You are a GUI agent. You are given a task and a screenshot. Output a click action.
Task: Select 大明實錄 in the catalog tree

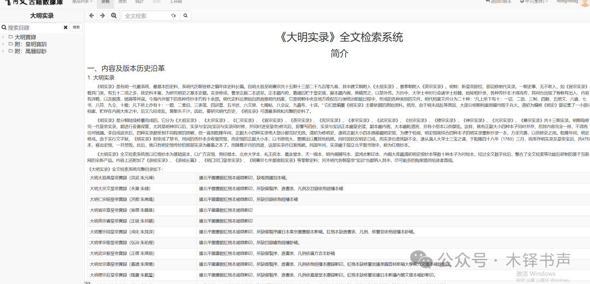(x=25, y=37)
